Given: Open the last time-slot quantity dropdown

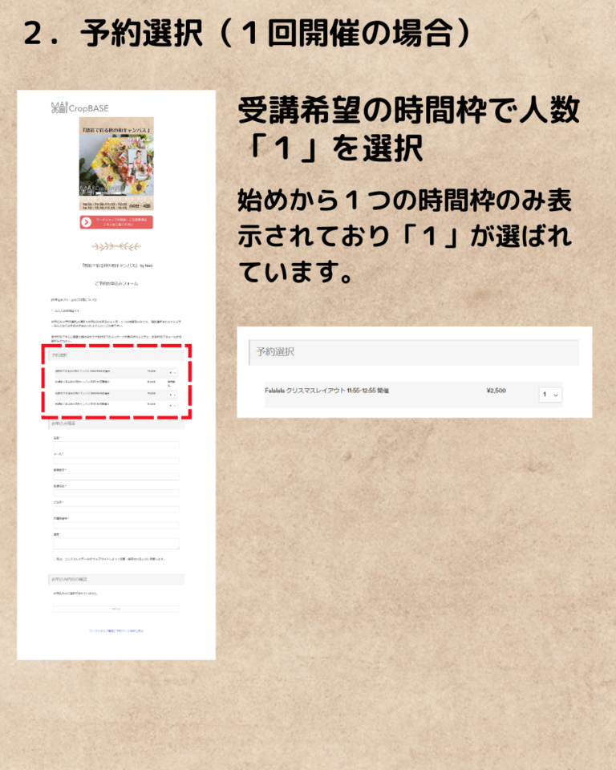Looking at the screenshot, I should [172, 405].
